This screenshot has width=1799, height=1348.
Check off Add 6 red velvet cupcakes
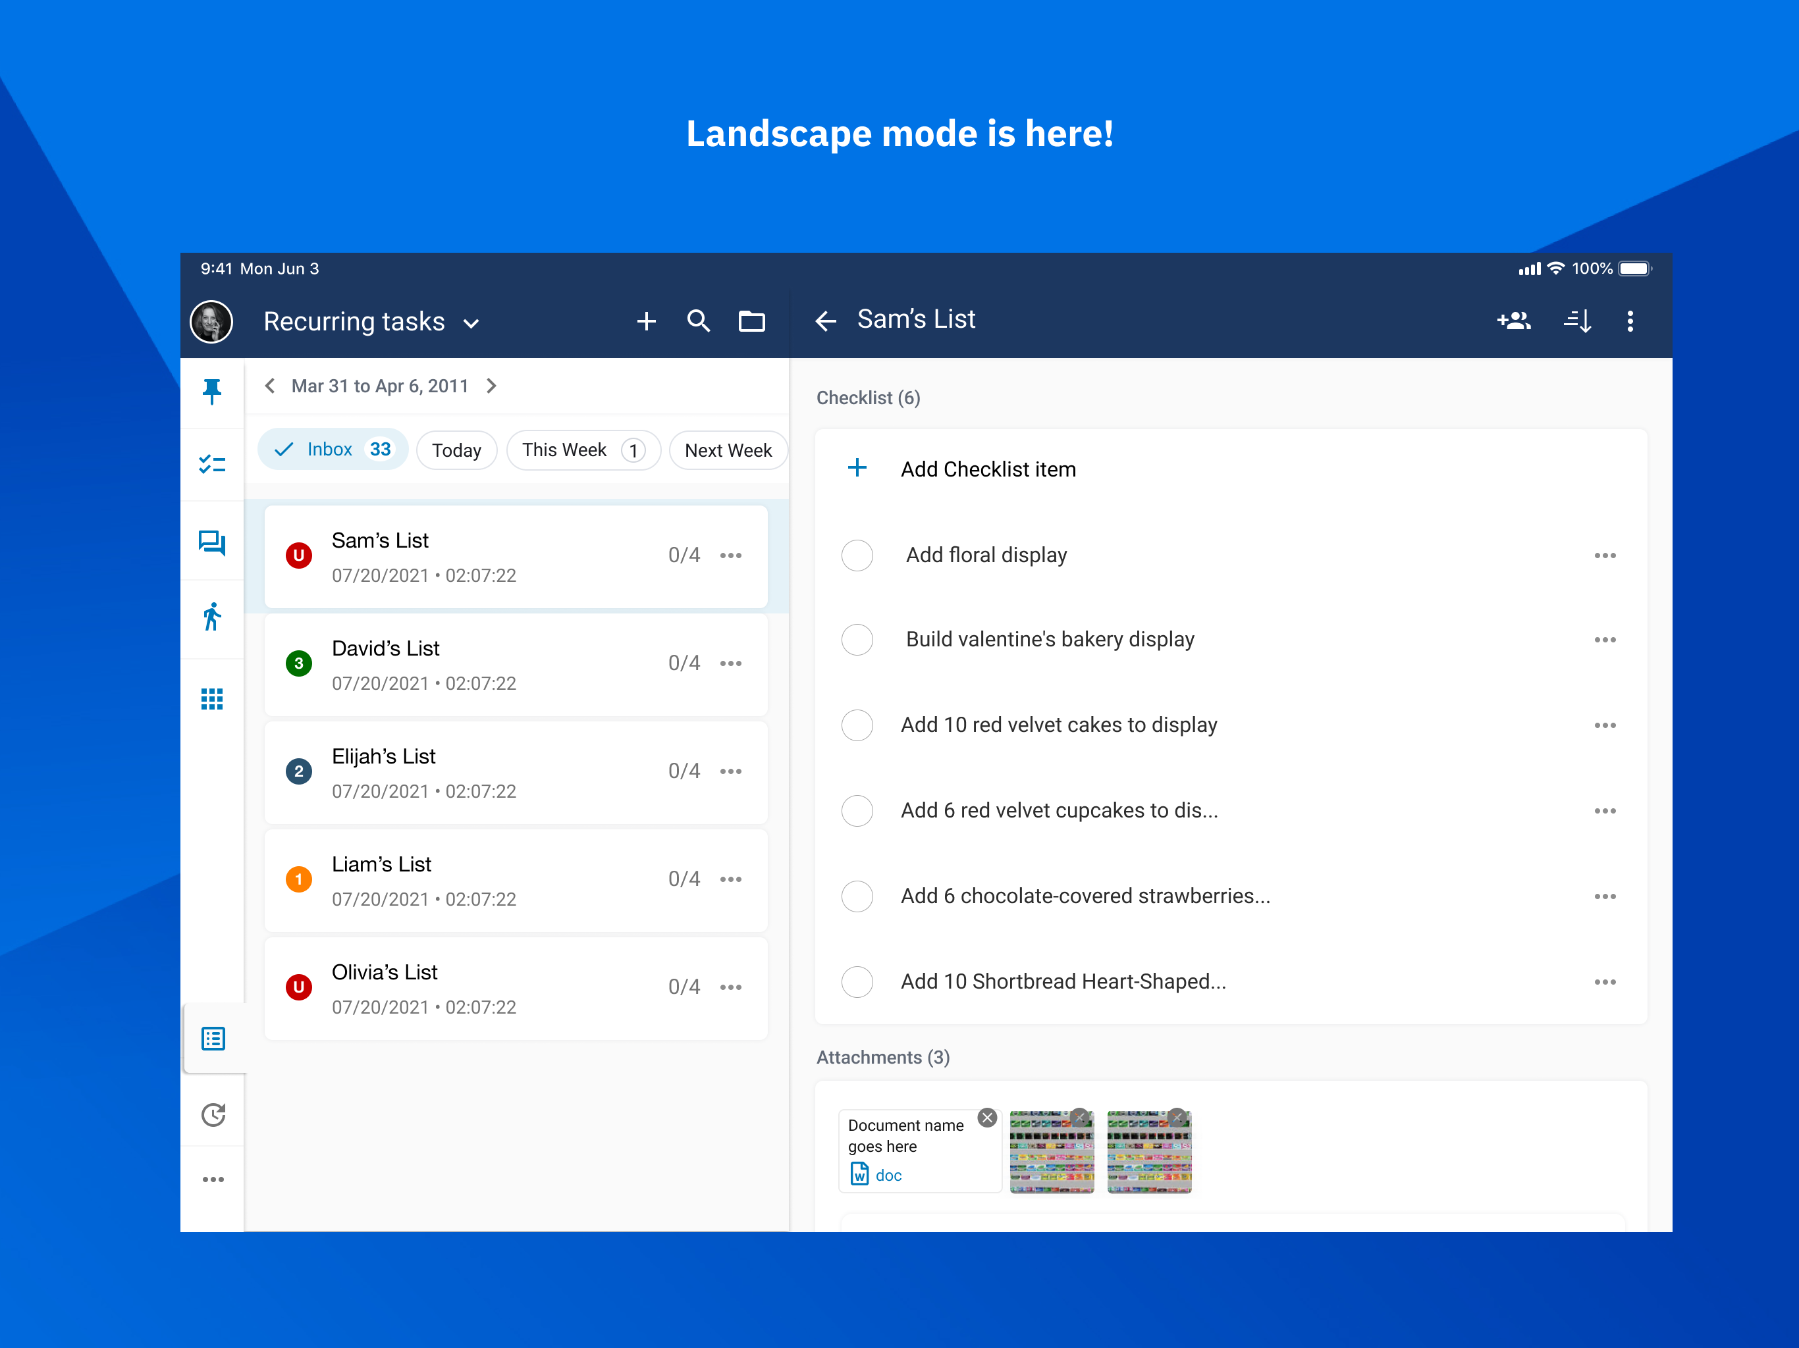click(857, 811)
